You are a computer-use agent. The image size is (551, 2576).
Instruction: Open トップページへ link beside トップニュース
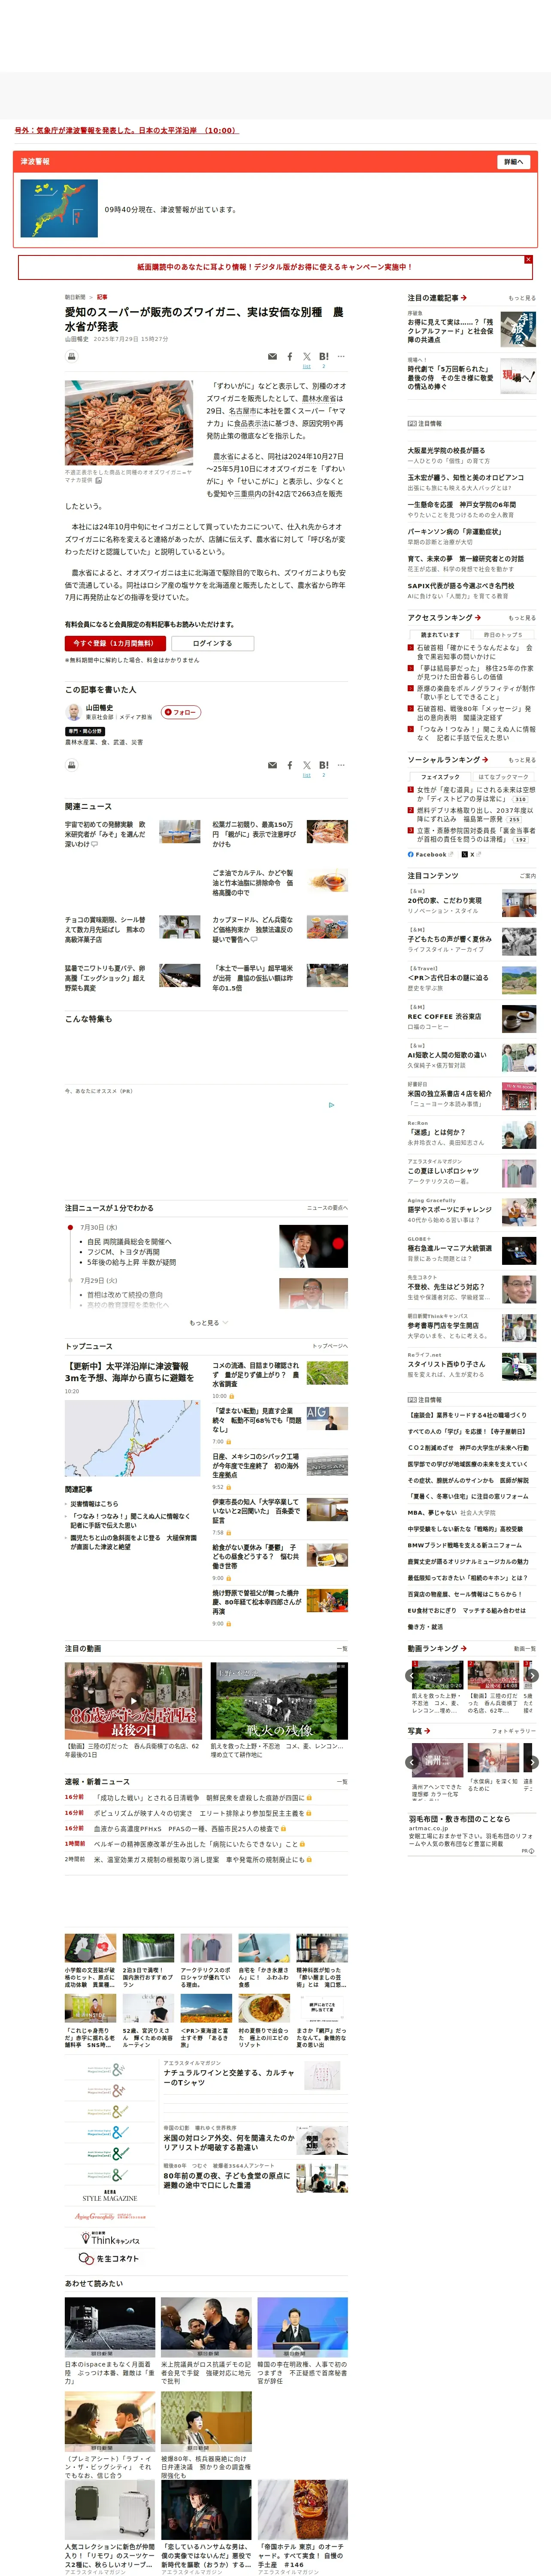click(330, 1347)
